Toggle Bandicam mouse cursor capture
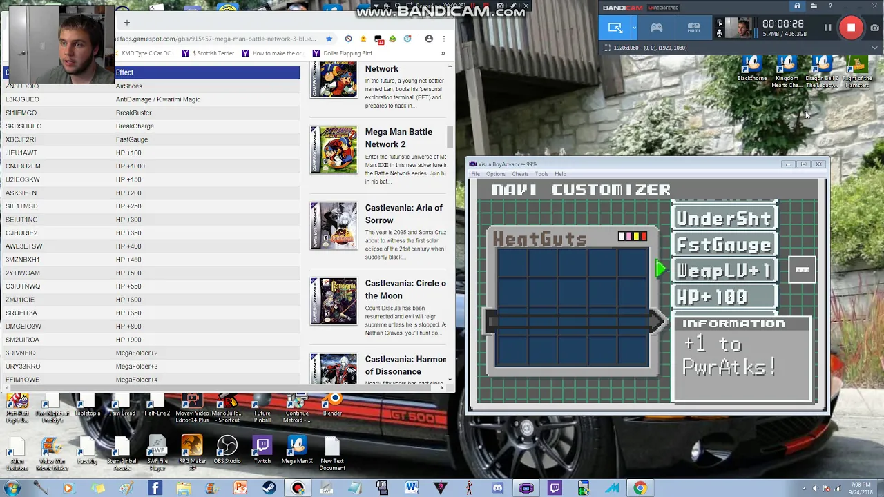 pyautogui.click(x=720, y=23)
